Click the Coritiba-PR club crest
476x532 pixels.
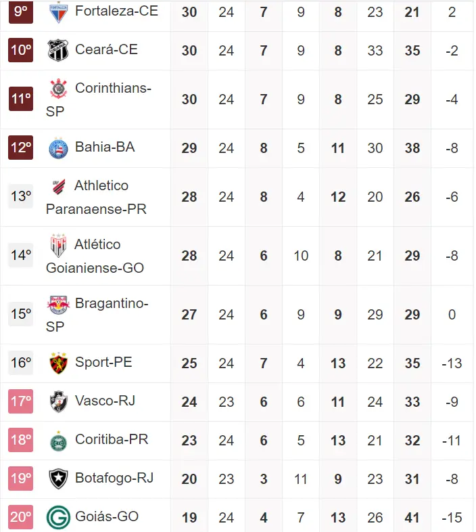(x=58, y=440)
